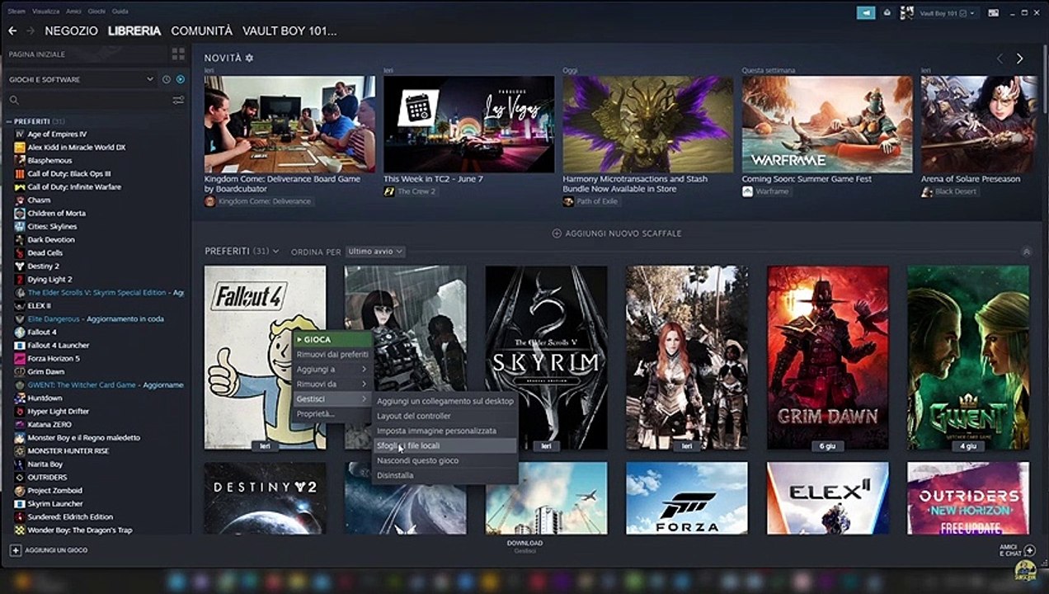Open the NEGOZIO tab
The width and height of the screenshot is (1049, 594).
pos(71,31)
